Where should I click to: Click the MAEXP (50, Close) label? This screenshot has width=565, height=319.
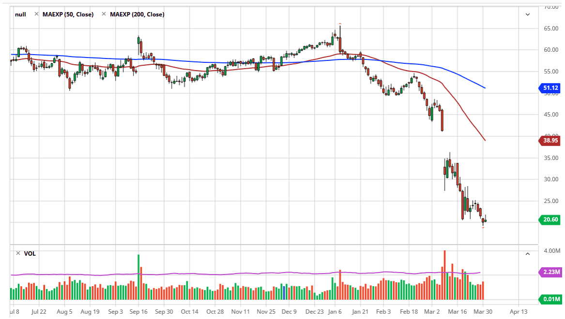pyautogui.click(x=68, y=14)
